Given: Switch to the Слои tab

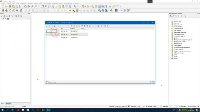Looking at the screenshot, I should coord(2,104).
